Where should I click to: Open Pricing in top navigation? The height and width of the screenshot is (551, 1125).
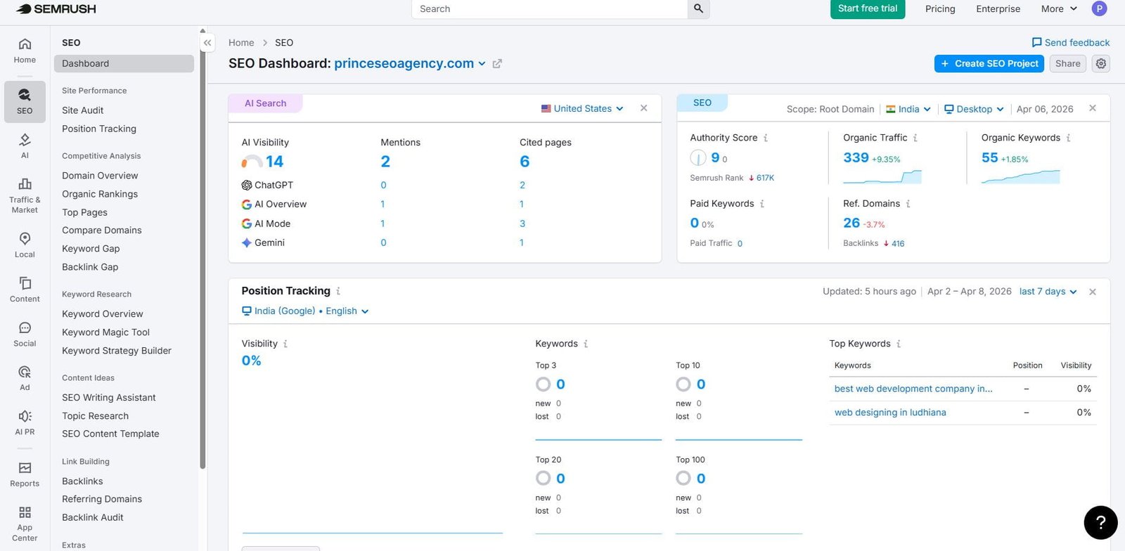point(940,9)
